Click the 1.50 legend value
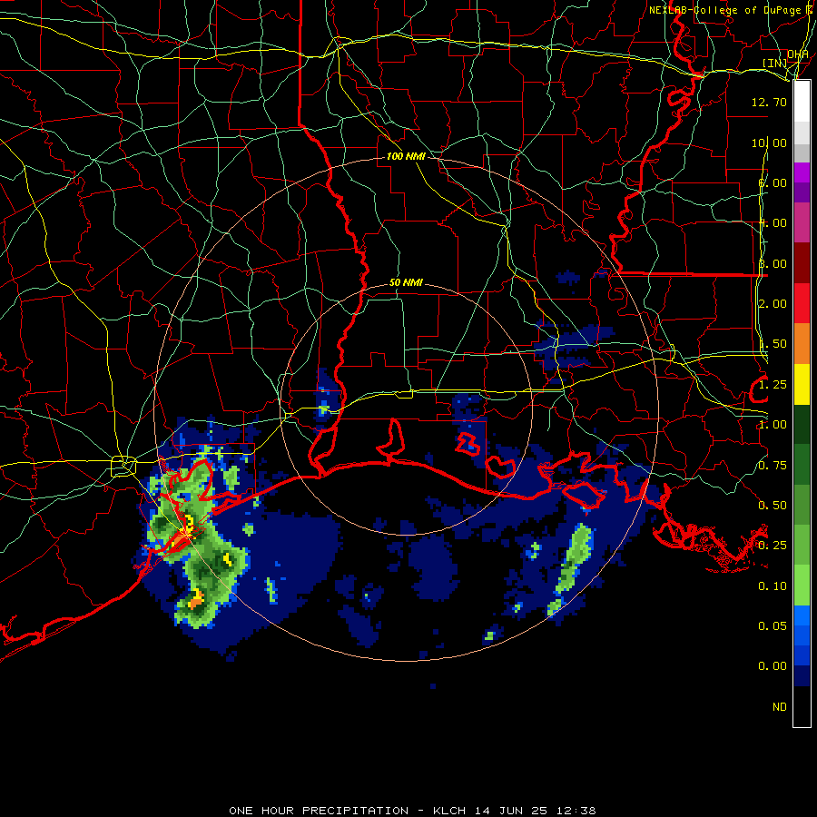This screenshot has height=817, width=817. [773, 344]
